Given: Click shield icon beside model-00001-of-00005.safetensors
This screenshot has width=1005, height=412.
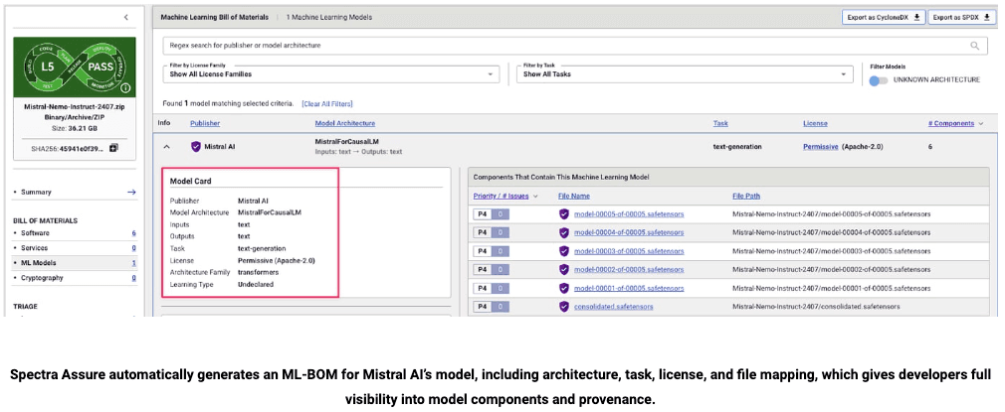Looking at the screenshot, I should (564, 288).
